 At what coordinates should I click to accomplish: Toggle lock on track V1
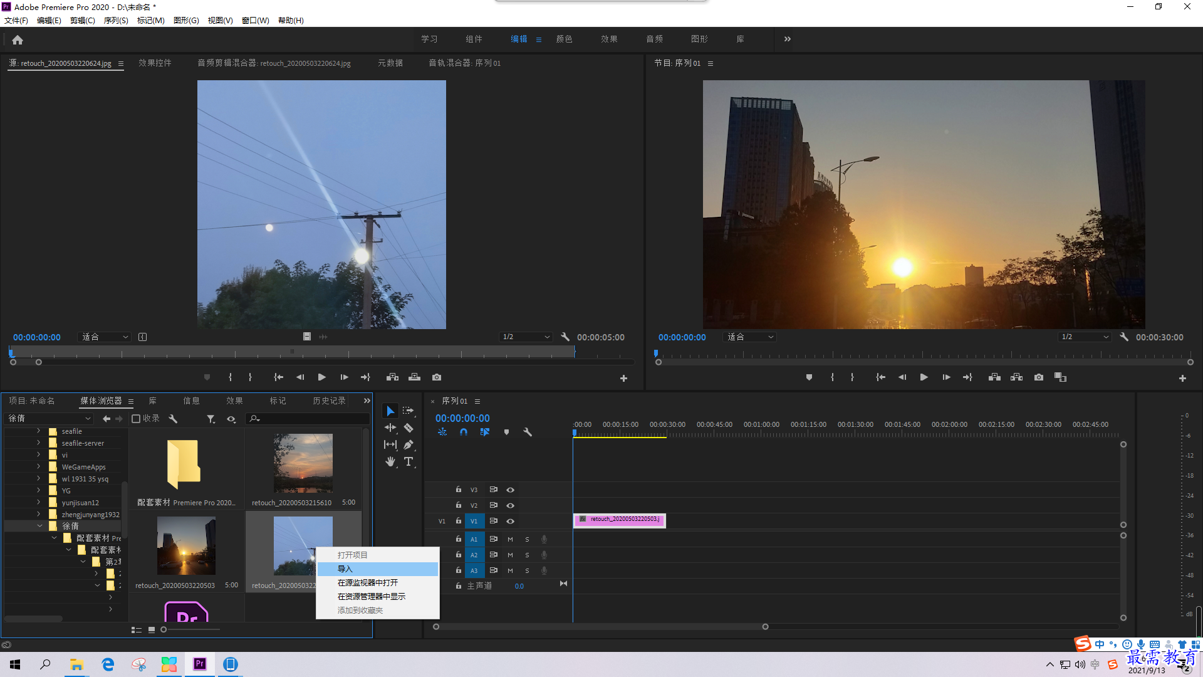pos(458,521)
